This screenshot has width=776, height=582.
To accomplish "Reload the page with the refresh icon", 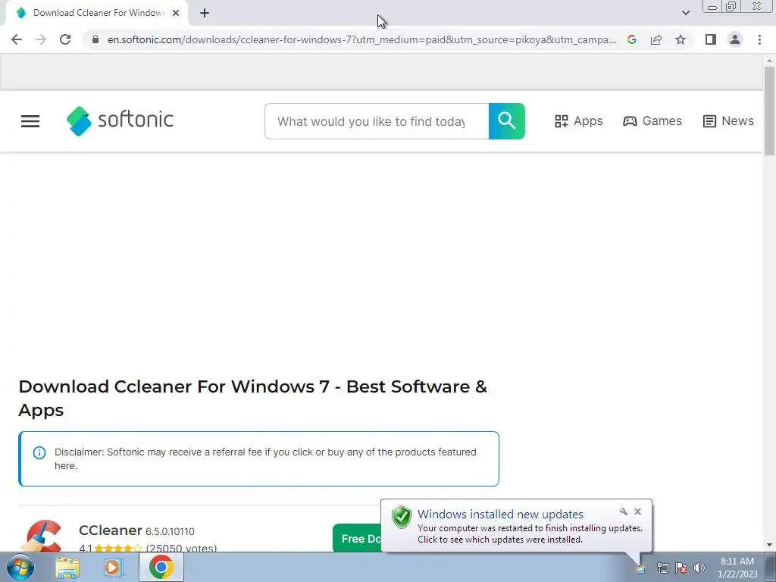I will (x=65, y=39).
